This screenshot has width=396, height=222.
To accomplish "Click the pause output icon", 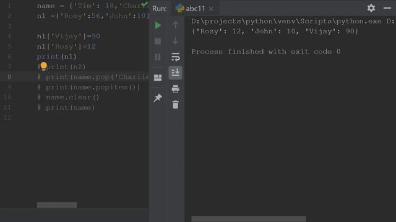I will 158,57.
